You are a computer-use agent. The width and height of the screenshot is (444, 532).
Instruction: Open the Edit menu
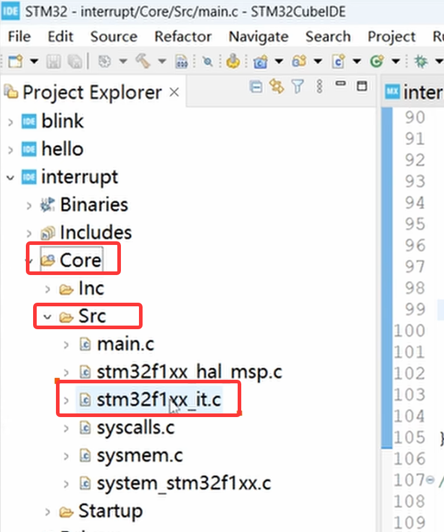point(60,36)
